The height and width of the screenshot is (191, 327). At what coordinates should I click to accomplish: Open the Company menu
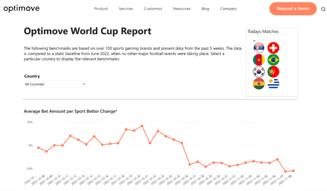[228, 9]
